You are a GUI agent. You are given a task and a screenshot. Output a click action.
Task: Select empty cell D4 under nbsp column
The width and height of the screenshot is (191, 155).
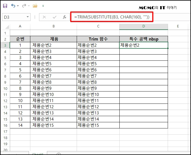click(144, 51)
